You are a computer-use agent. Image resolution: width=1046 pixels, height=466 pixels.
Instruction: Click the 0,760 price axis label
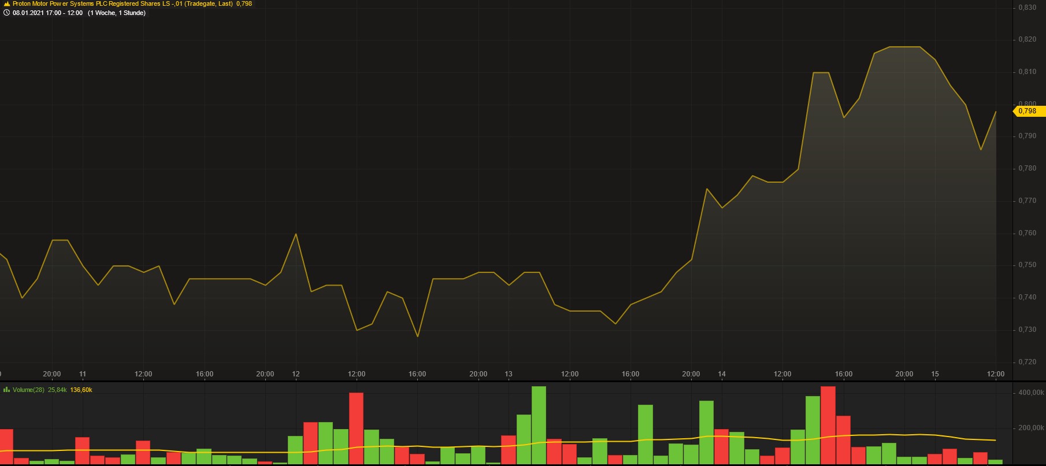(1027, 233)
